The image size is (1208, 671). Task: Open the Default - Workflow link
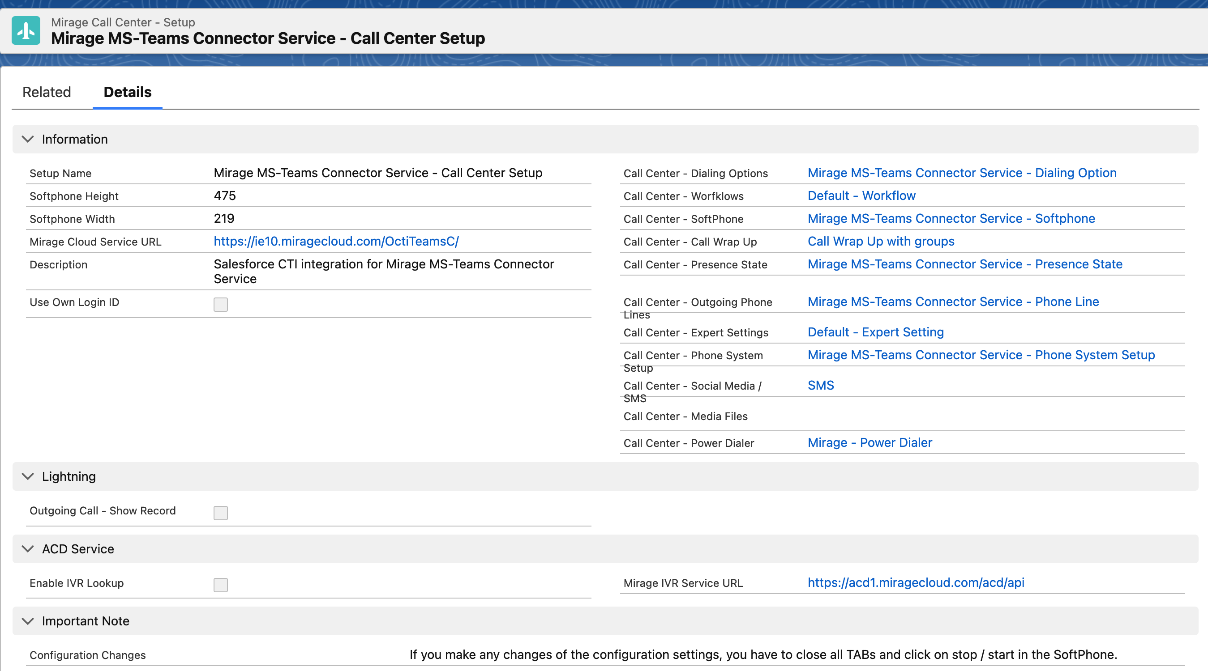pyautogui.click(x=861, y=196)
